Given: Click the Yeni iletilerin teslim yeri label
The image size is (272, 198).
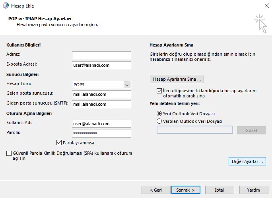Looking at the screenshot, I should (x=175, y=103).
